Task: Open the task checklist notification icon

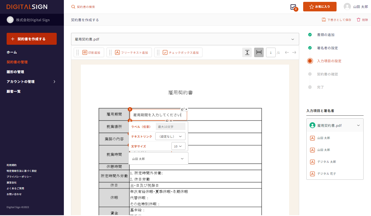Action: click(x=293, y=7)
